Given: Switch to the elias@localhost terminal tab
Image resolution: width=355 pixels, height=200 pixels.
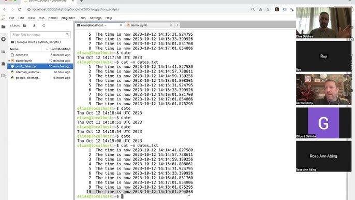Looking at the screenshot, I should coord(99,25).
